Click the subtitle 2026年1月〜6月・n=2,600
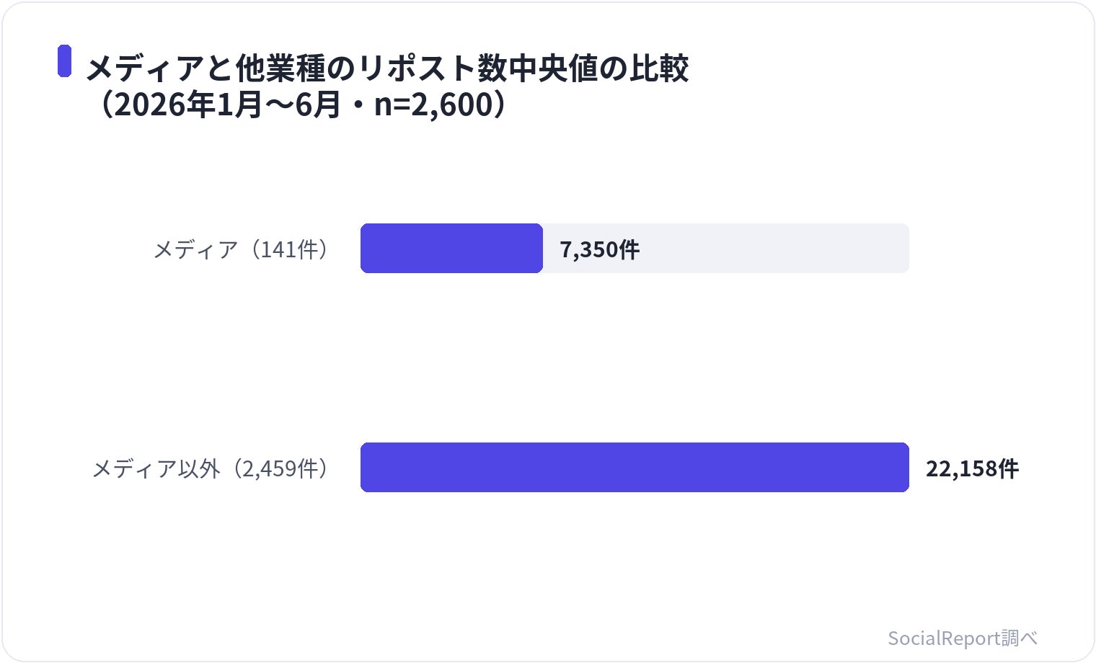The height and width of the screenshot is (663, 1096). click(303, 104)
